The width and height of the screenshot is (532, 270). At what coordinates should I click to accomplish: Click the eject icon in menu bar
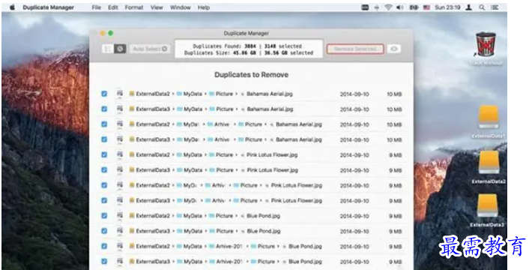click(376, 7)
